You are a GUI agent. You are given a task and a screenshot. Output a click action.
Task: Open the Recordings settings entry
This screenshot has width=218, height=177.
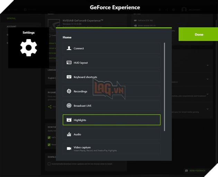tap(111, 91)
